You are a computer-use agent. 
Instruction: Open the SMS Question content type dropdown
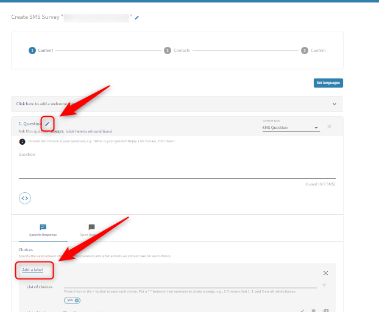(x=291, y=128)
